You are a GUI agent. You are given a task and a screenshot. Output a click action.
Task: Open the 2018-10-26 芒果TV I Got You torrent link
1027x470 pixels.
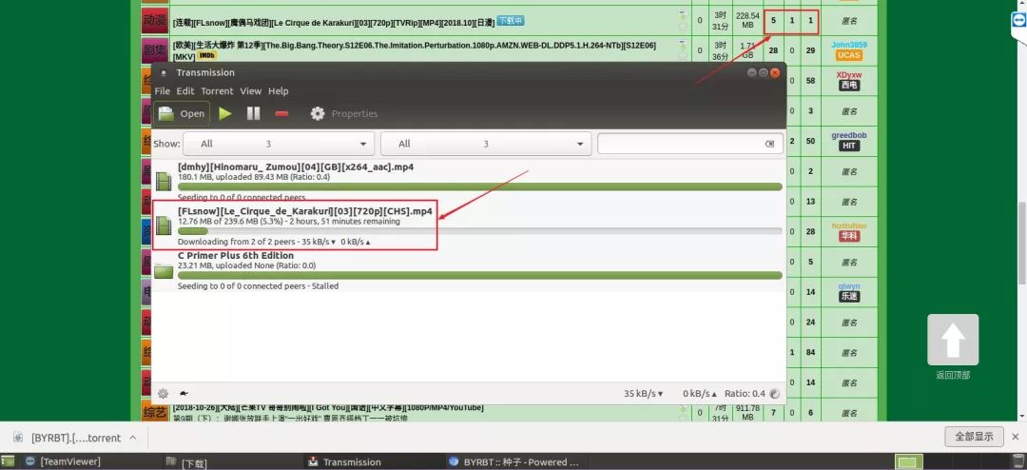(x=327, y=408)
